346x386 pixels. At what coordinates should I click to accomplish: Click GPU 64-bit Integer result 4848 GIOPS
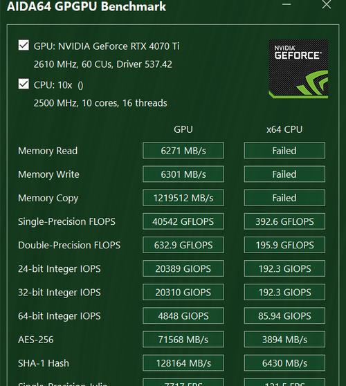tap(183, 316)
